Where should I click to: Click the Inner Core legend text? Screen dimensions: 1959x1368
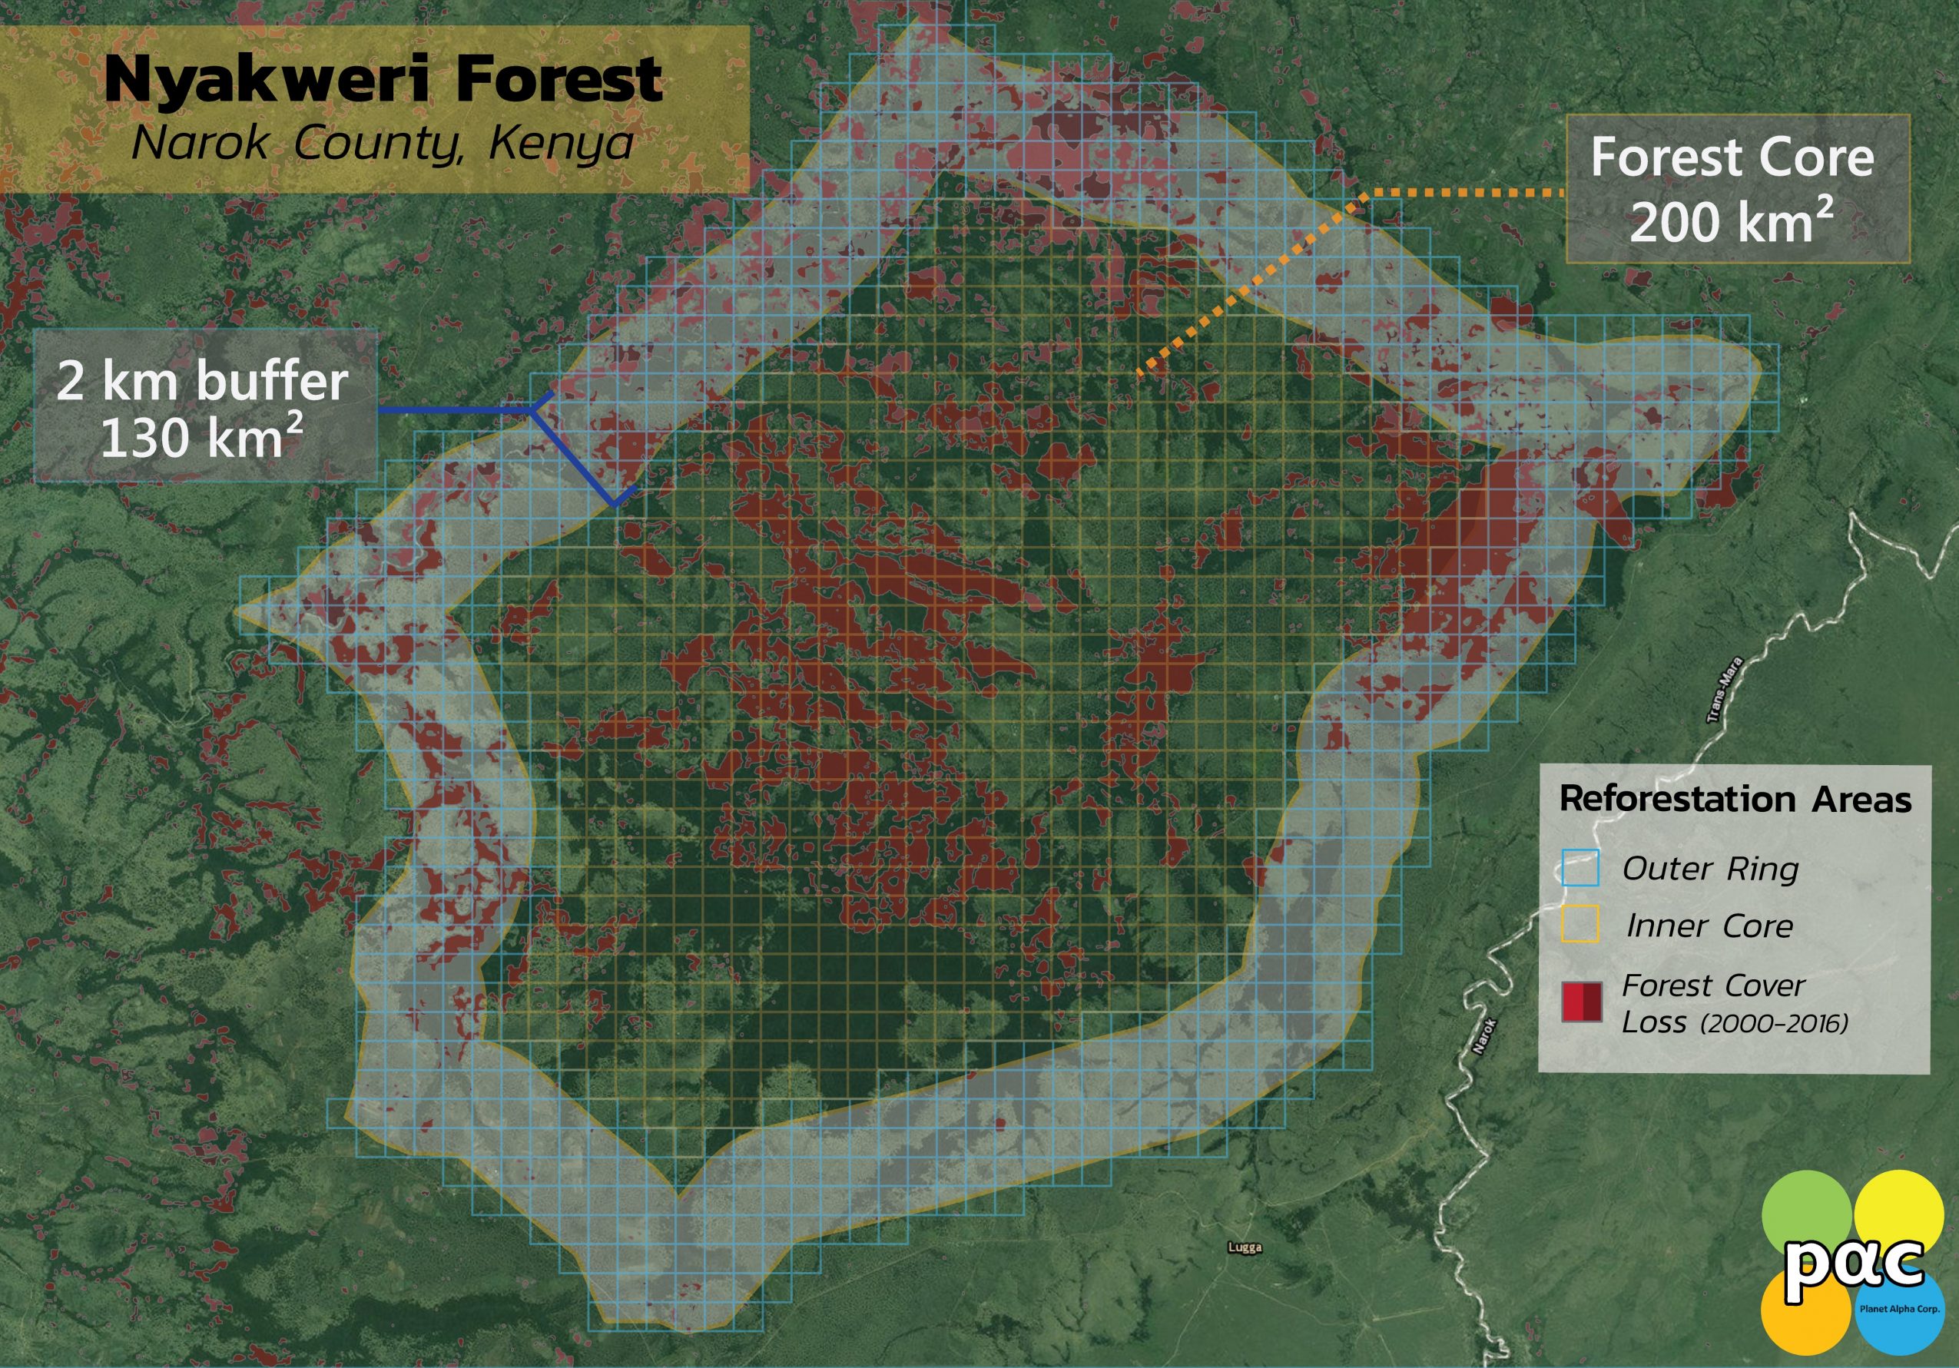click(1710, 926)
